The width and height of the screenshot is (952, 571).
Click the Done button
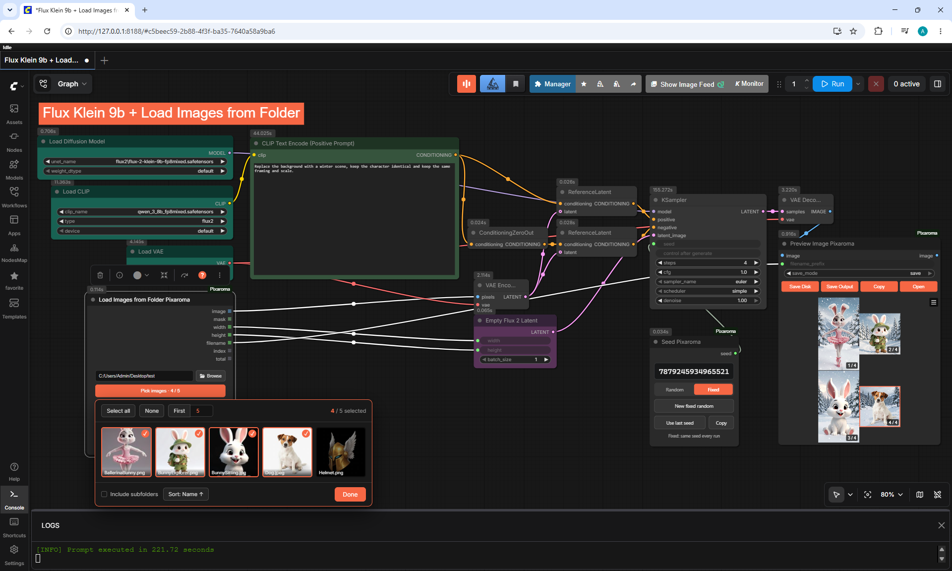pos(350,495)
